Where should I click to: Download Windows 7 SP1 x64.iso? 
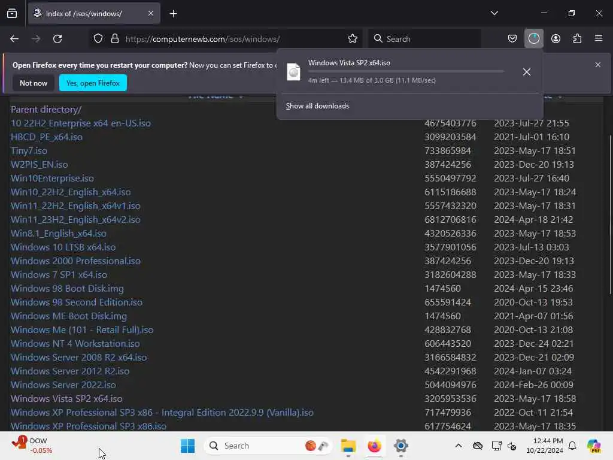[59, 274]
